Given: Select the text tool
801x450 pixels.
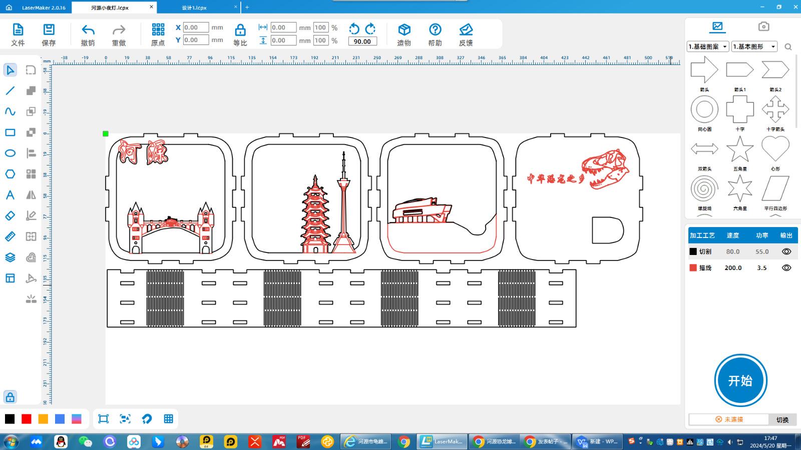Looking at the screenshot, I should coord(10,195).
